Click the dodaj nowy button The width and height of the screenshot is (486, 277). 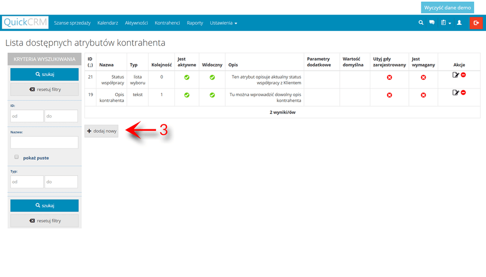point(102,131)
